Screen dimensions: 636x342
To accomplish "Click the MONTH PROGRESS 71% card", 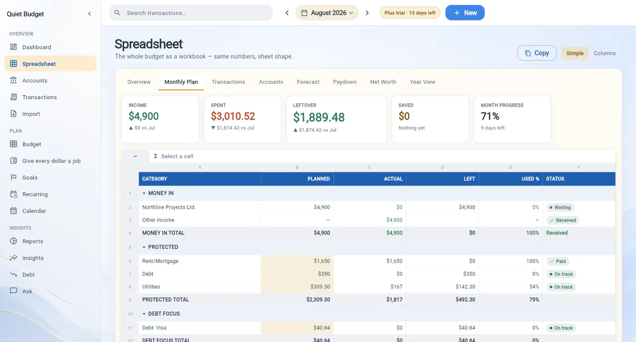I will pos(512,119).
